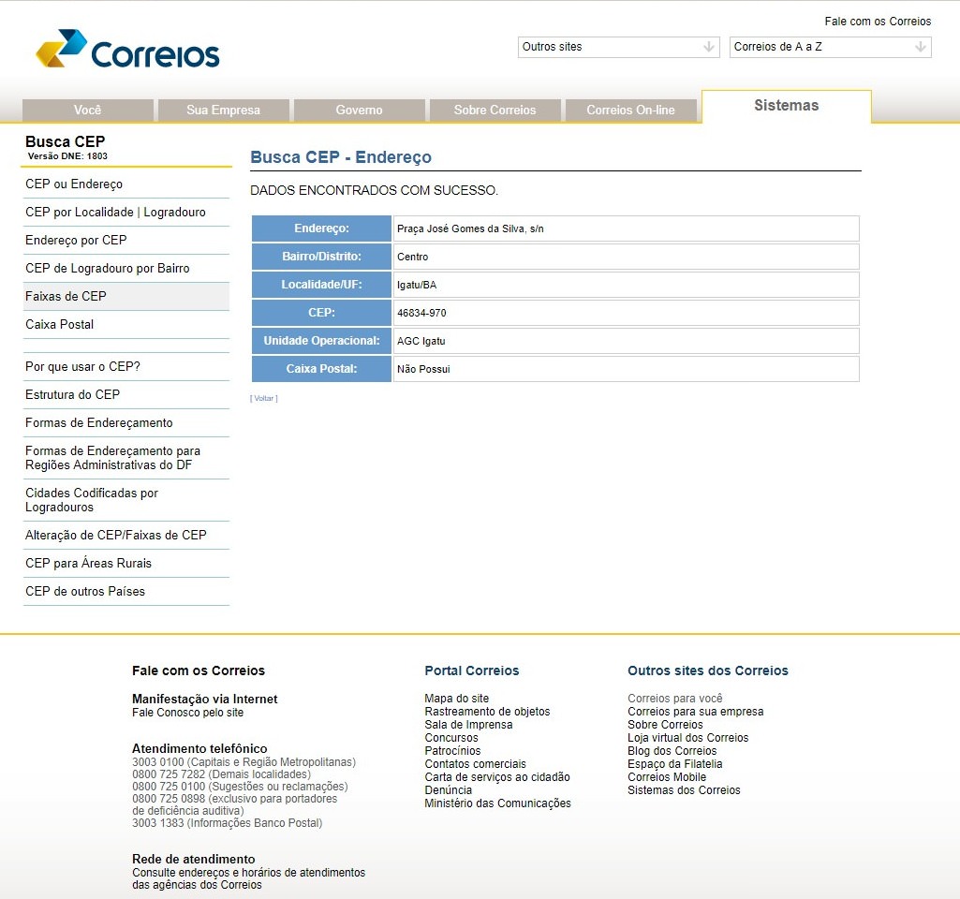Choose Faixas de CEP sidebar item
This screenshot has height=899, width=960.
tap(66, 297)
